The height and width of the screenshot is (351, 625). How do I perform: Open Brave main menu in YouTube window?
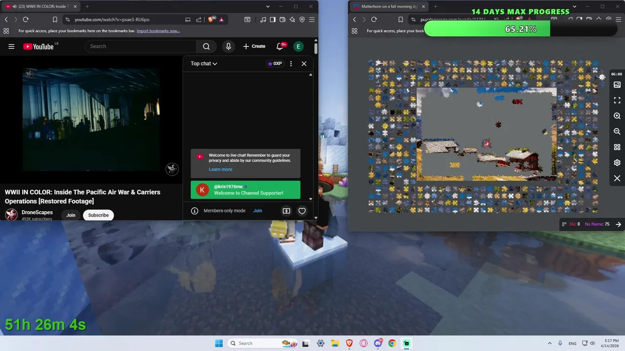[x=312, y=19]
